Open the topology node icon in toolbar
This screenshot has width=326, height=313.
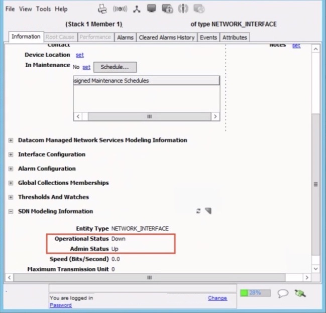(x=137, y=9)
